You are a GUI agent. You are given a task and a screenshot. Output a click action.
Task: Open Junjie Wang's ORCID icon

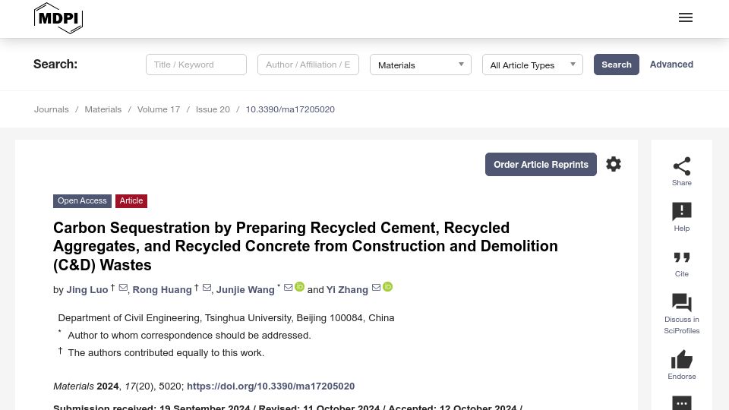pos(299,287)
